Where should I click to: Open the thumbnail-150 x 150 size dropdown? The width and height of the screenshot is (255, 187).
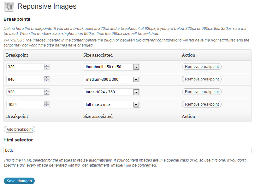coord(136,67)
